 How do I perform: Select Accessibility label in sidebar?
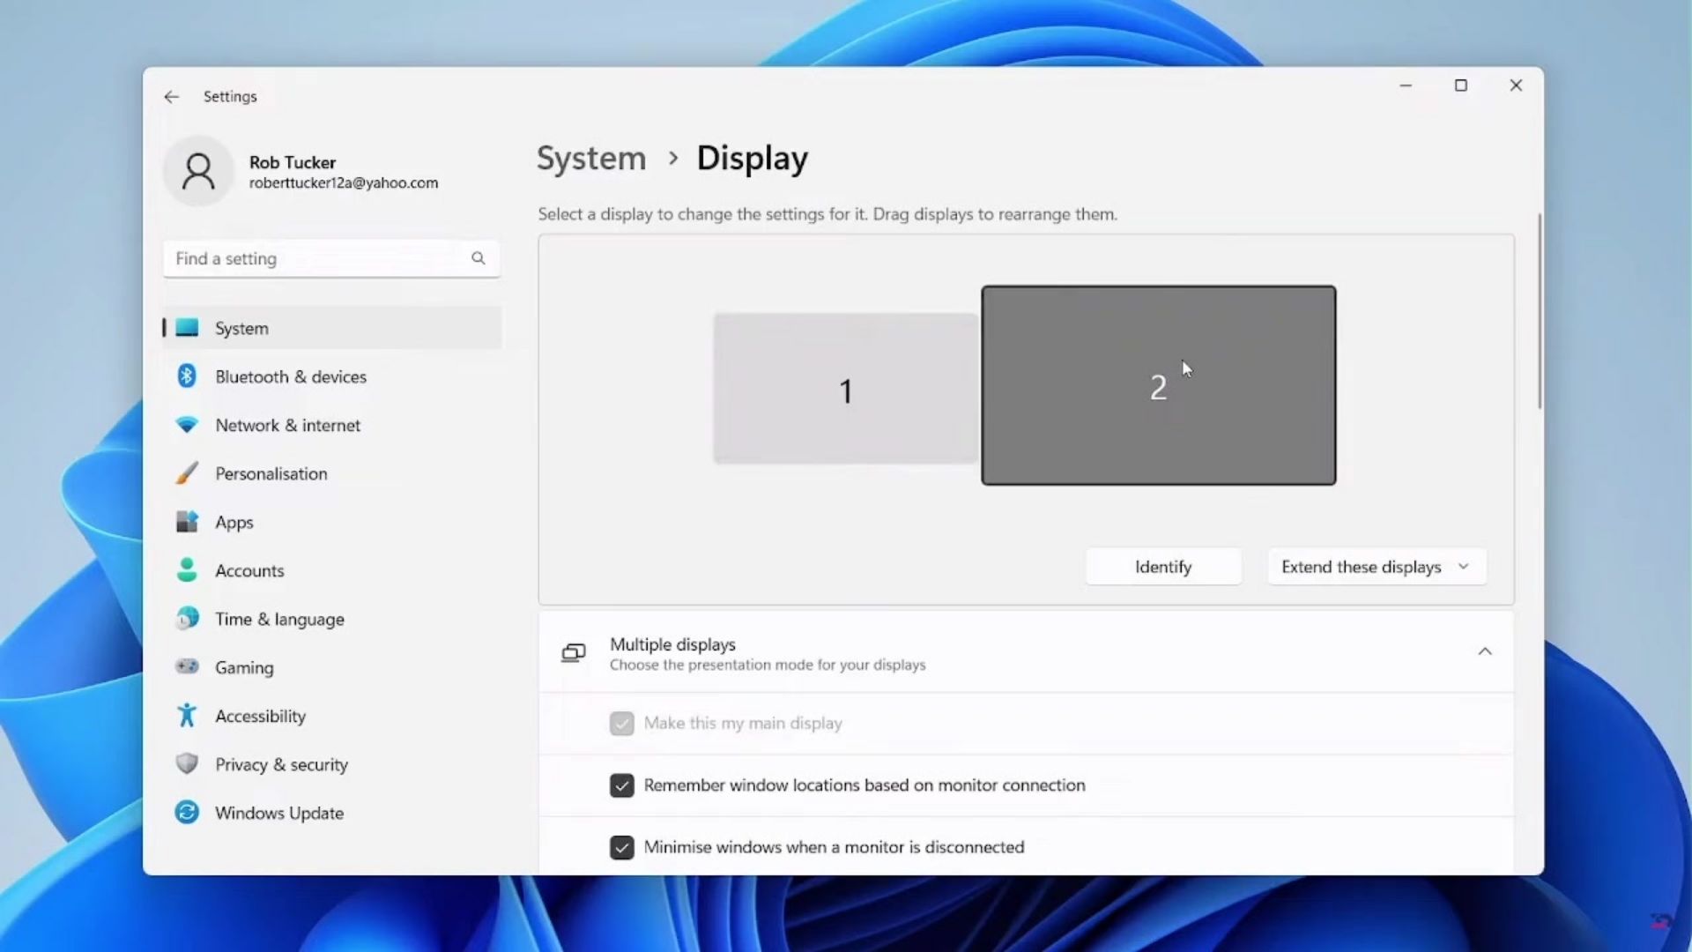pos(260,717)
